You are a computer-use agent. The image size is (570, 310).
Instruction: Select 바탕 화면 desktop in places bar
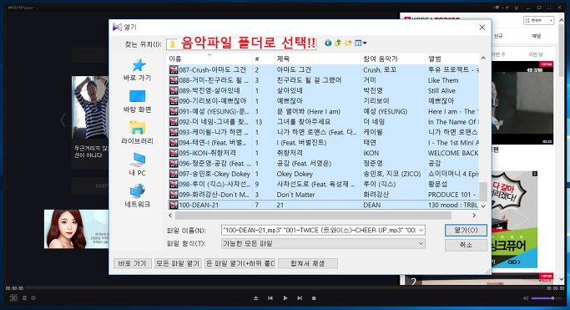[x=138, y=101]
